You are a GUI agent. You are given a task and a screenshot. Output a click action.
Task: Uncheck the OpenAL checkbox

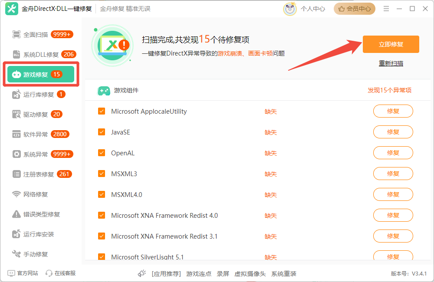[102, 153]
